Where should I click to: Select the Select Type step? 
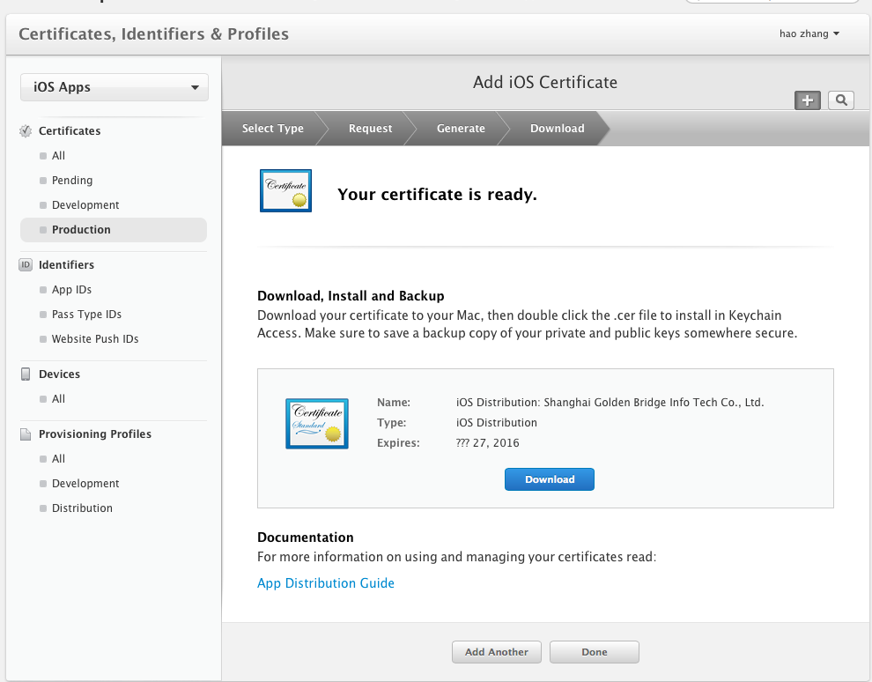pyautogui.click(x=272, y=129)
